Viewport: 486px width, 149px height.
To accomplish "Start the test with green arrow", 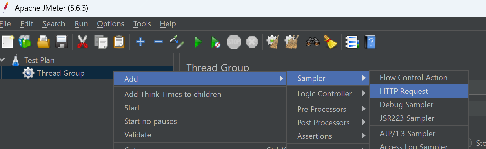I will click(x=198, y=42).
